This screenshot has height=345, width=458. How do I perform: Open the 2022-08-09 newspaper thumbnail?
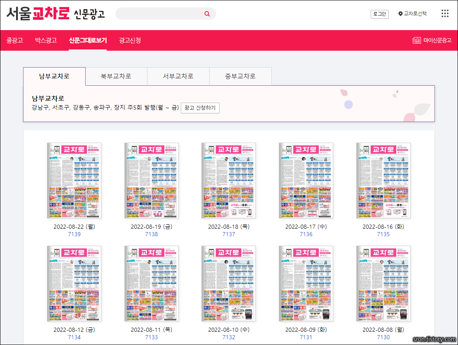(306, 283)
